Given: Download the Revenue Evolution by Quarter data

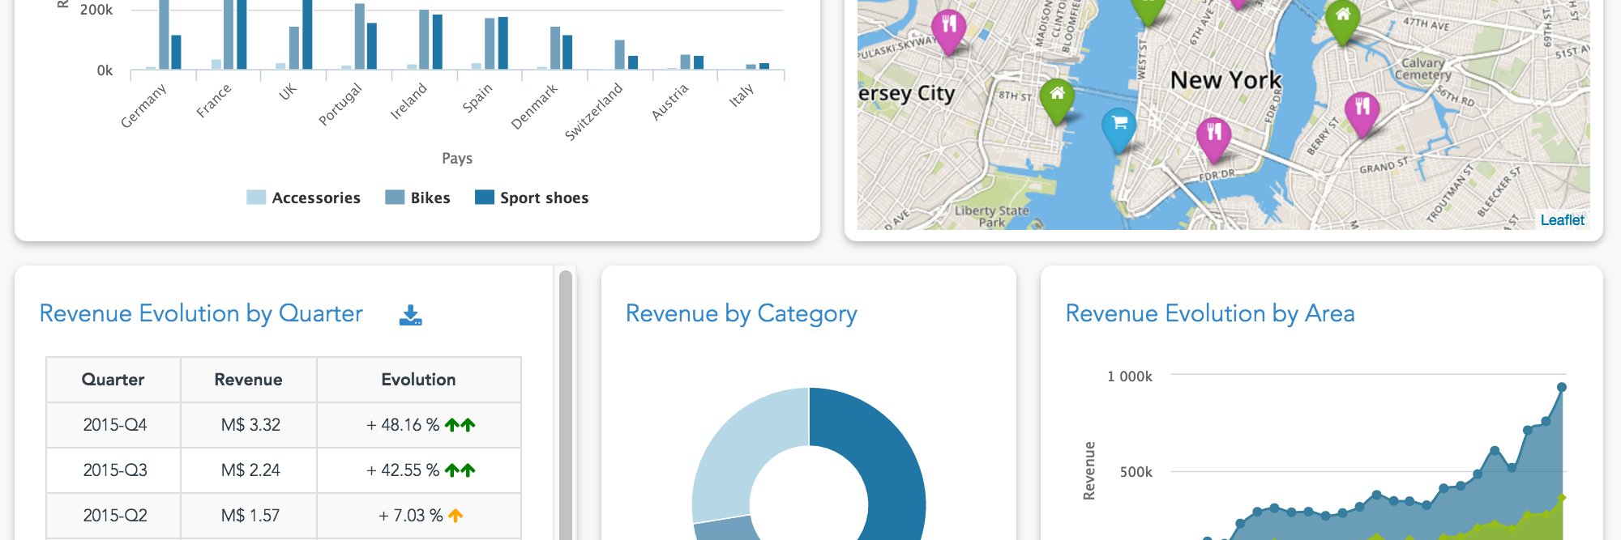Looking at the screenshot, I should (411, 315).
